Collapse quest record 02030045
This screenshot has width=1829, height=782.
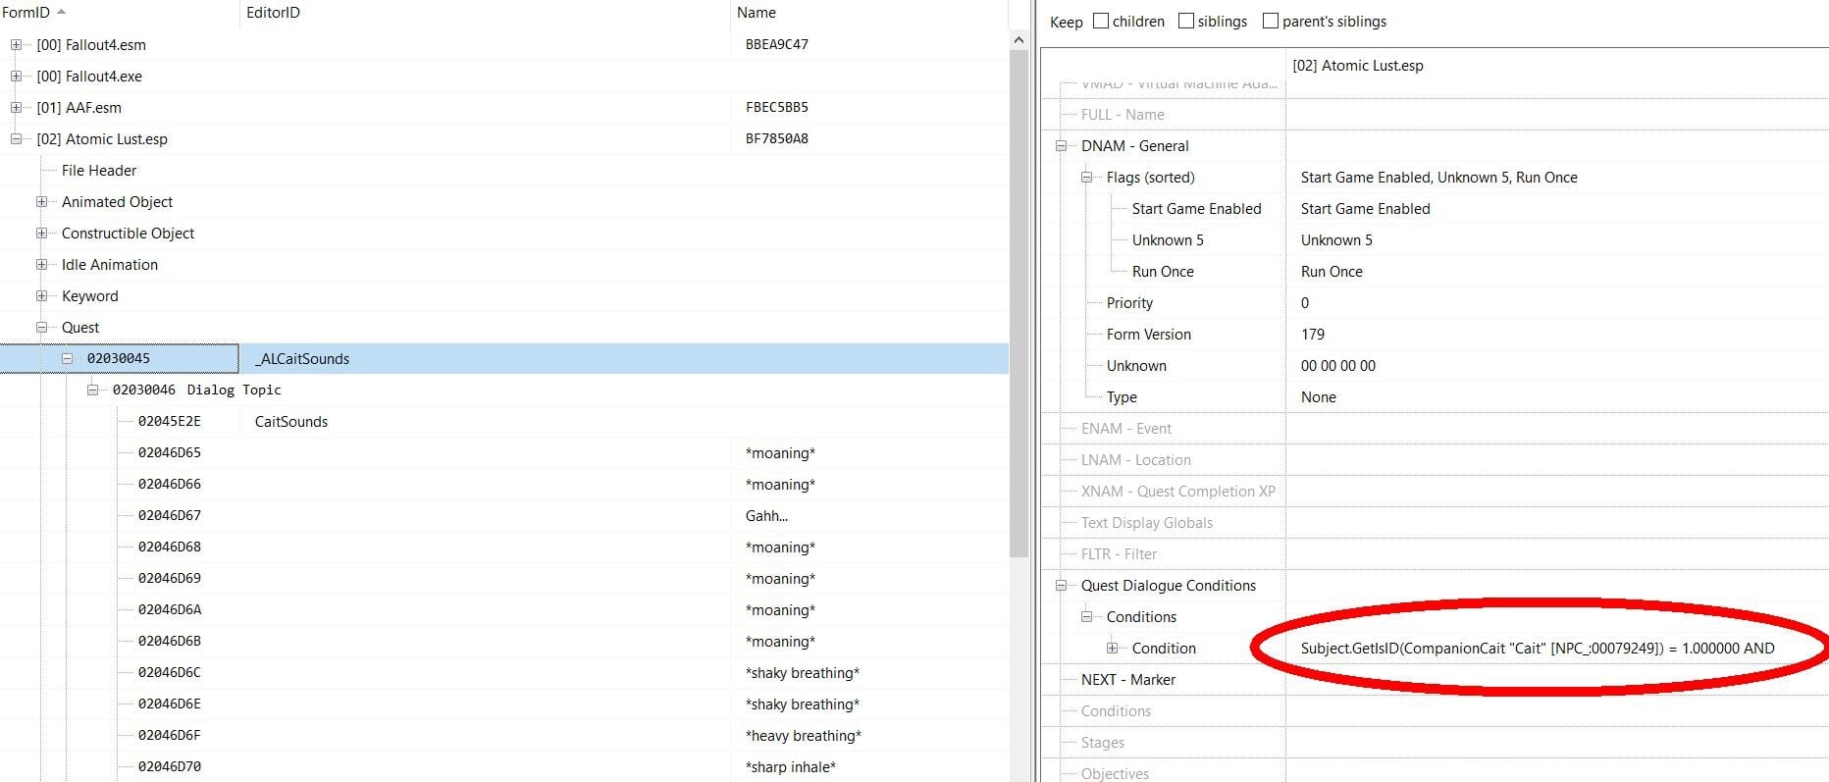67,359
